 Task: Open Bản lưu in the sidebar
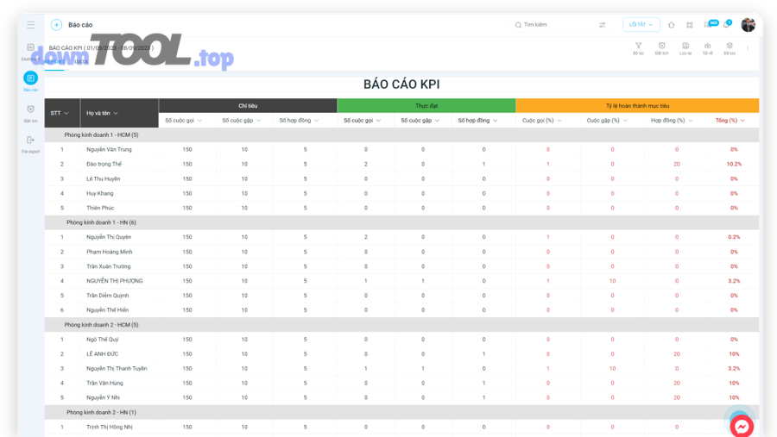31,111
